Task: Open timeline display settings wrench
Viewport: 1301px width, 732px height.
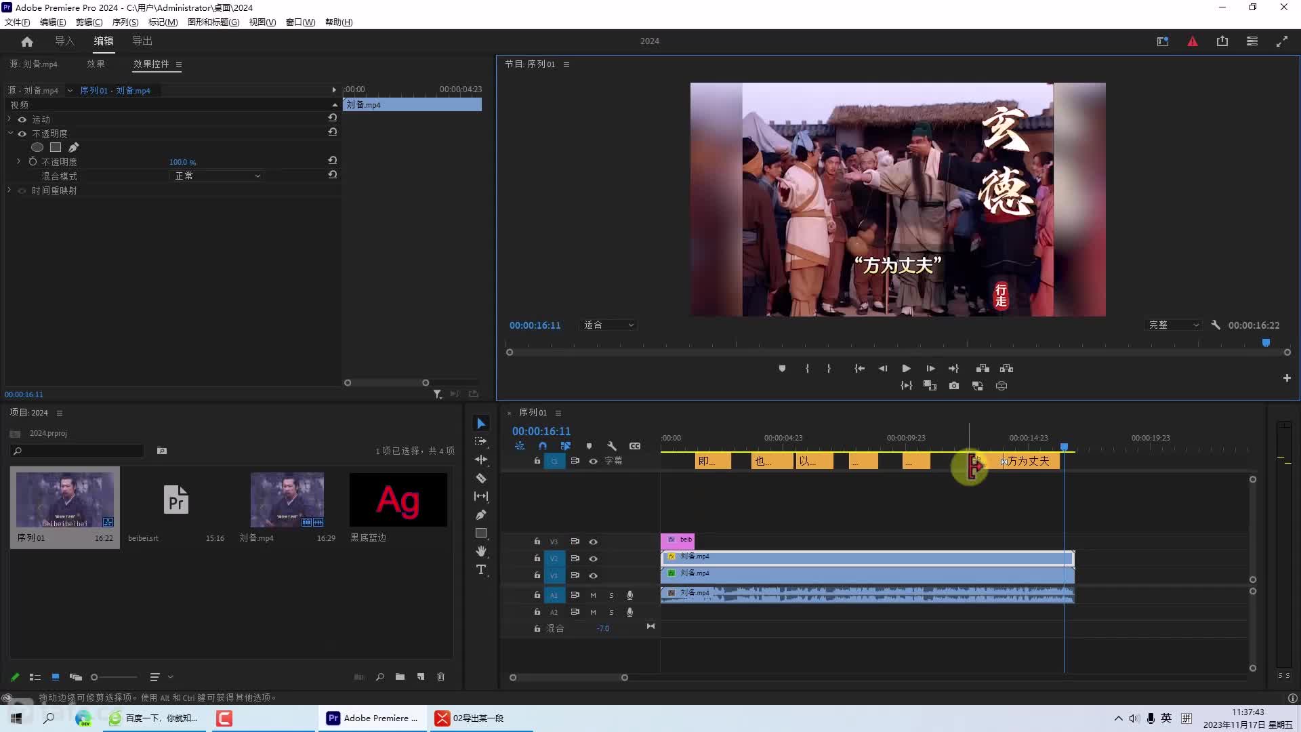Action: coord(612,446)
